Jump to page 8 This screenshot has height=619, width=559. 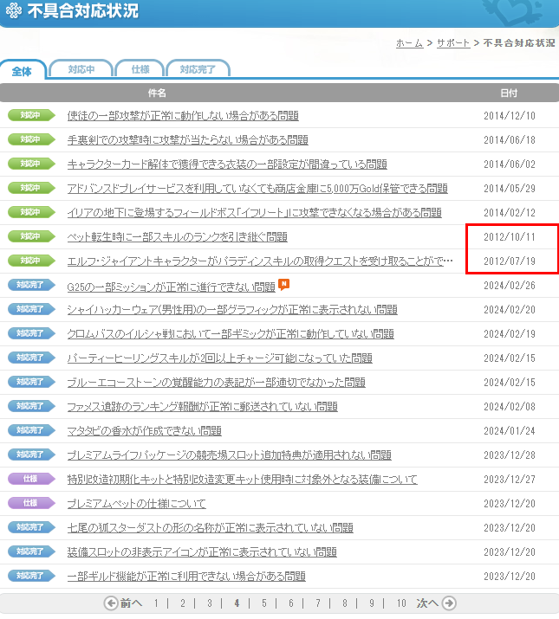point(345,603)
